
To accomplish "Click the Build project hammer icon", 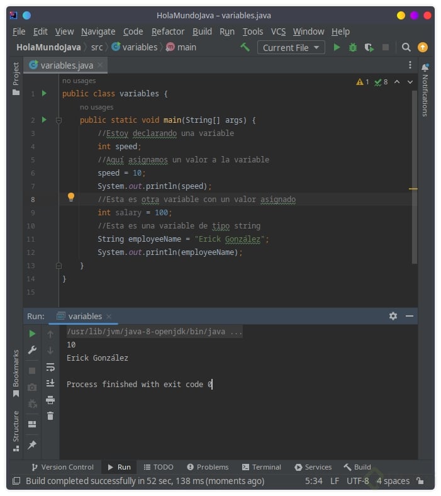I will pos(245,47).
